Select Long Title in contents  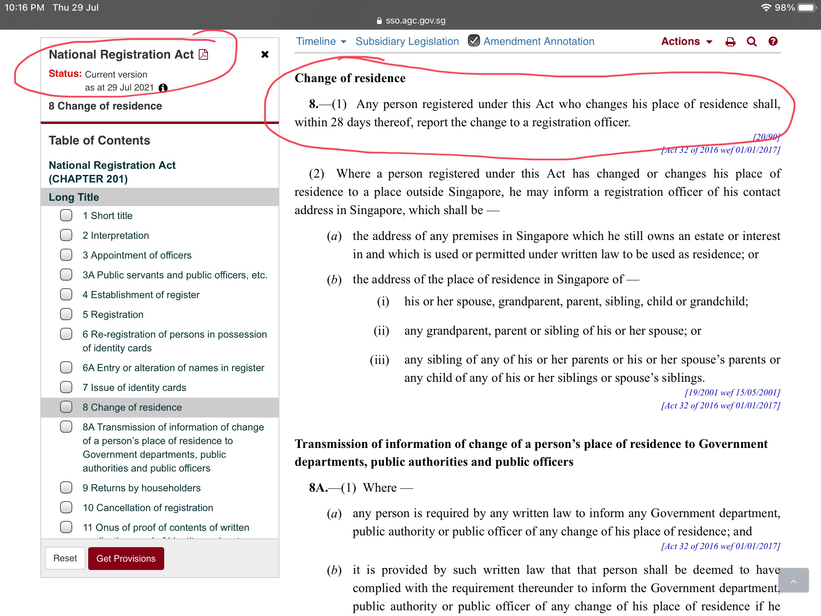(74, 197)
